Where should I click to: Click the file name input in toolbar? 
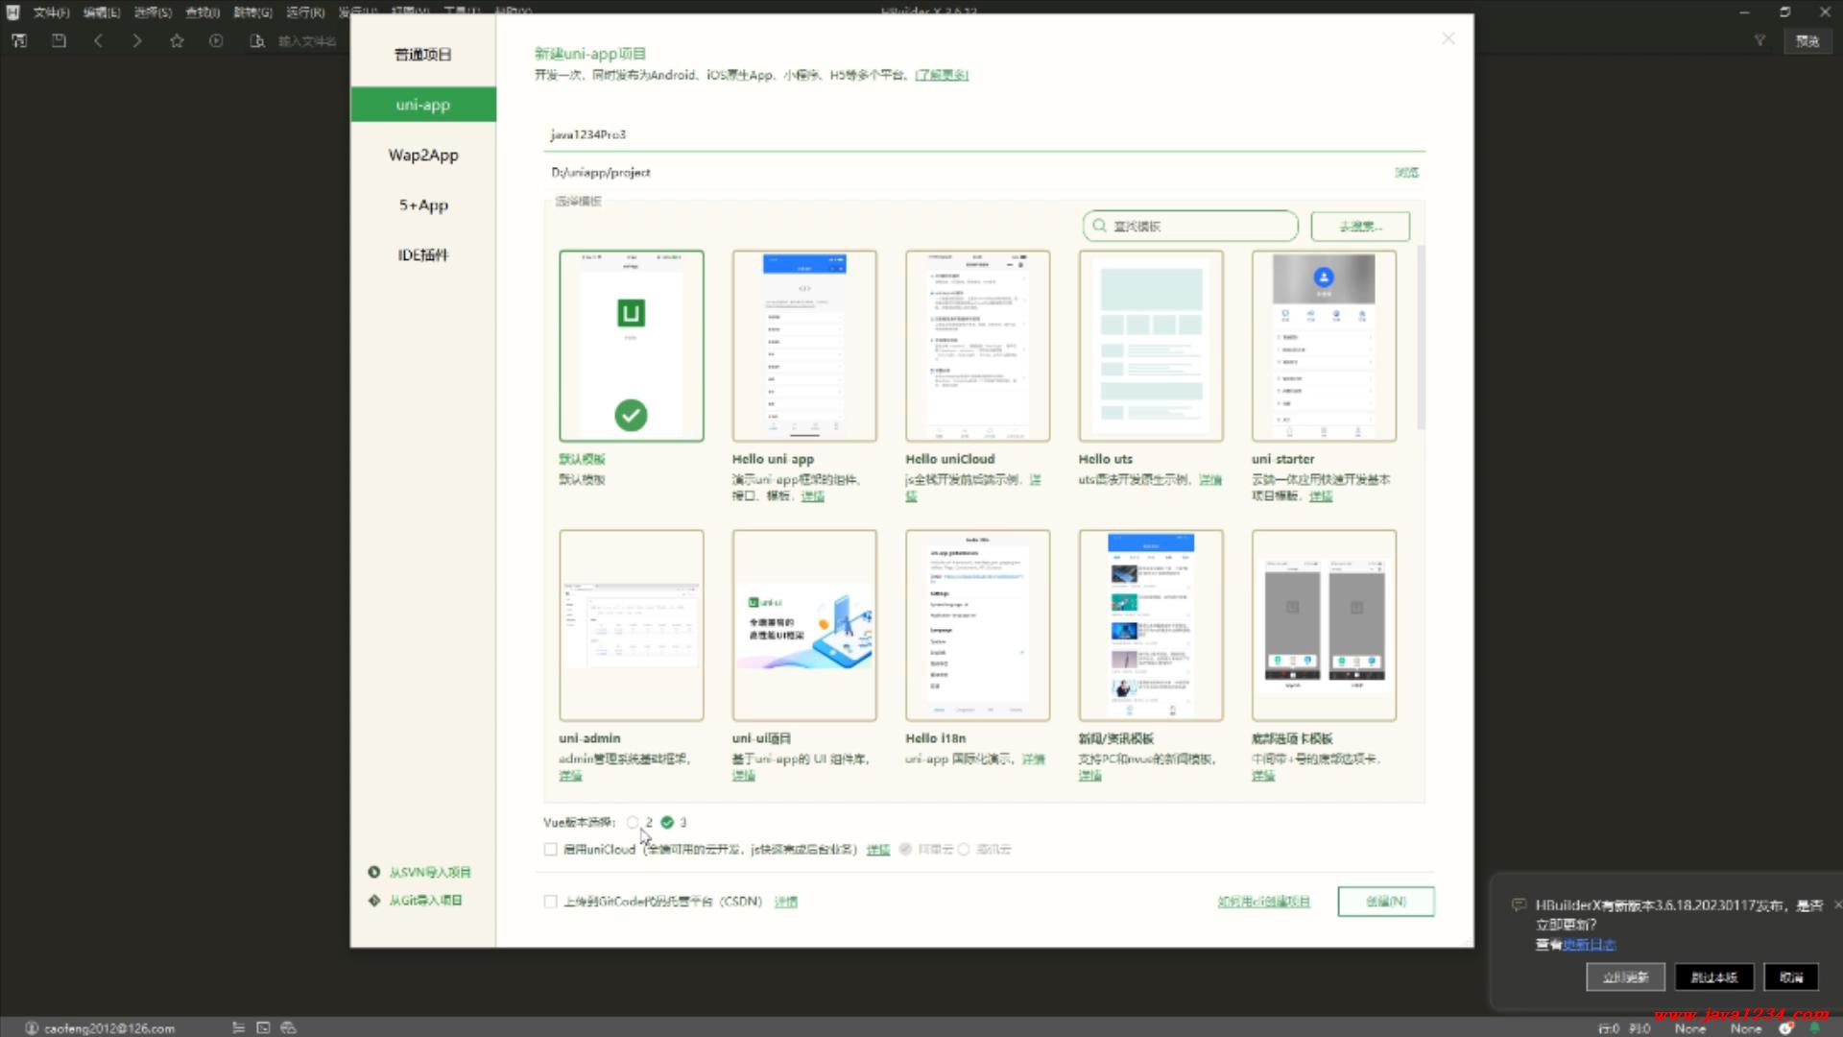[309, 41]
